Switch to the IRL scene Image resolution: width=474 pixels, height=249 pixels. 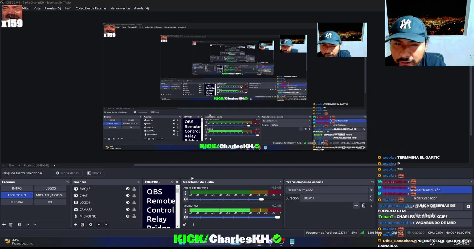click(x=50, y=202)
